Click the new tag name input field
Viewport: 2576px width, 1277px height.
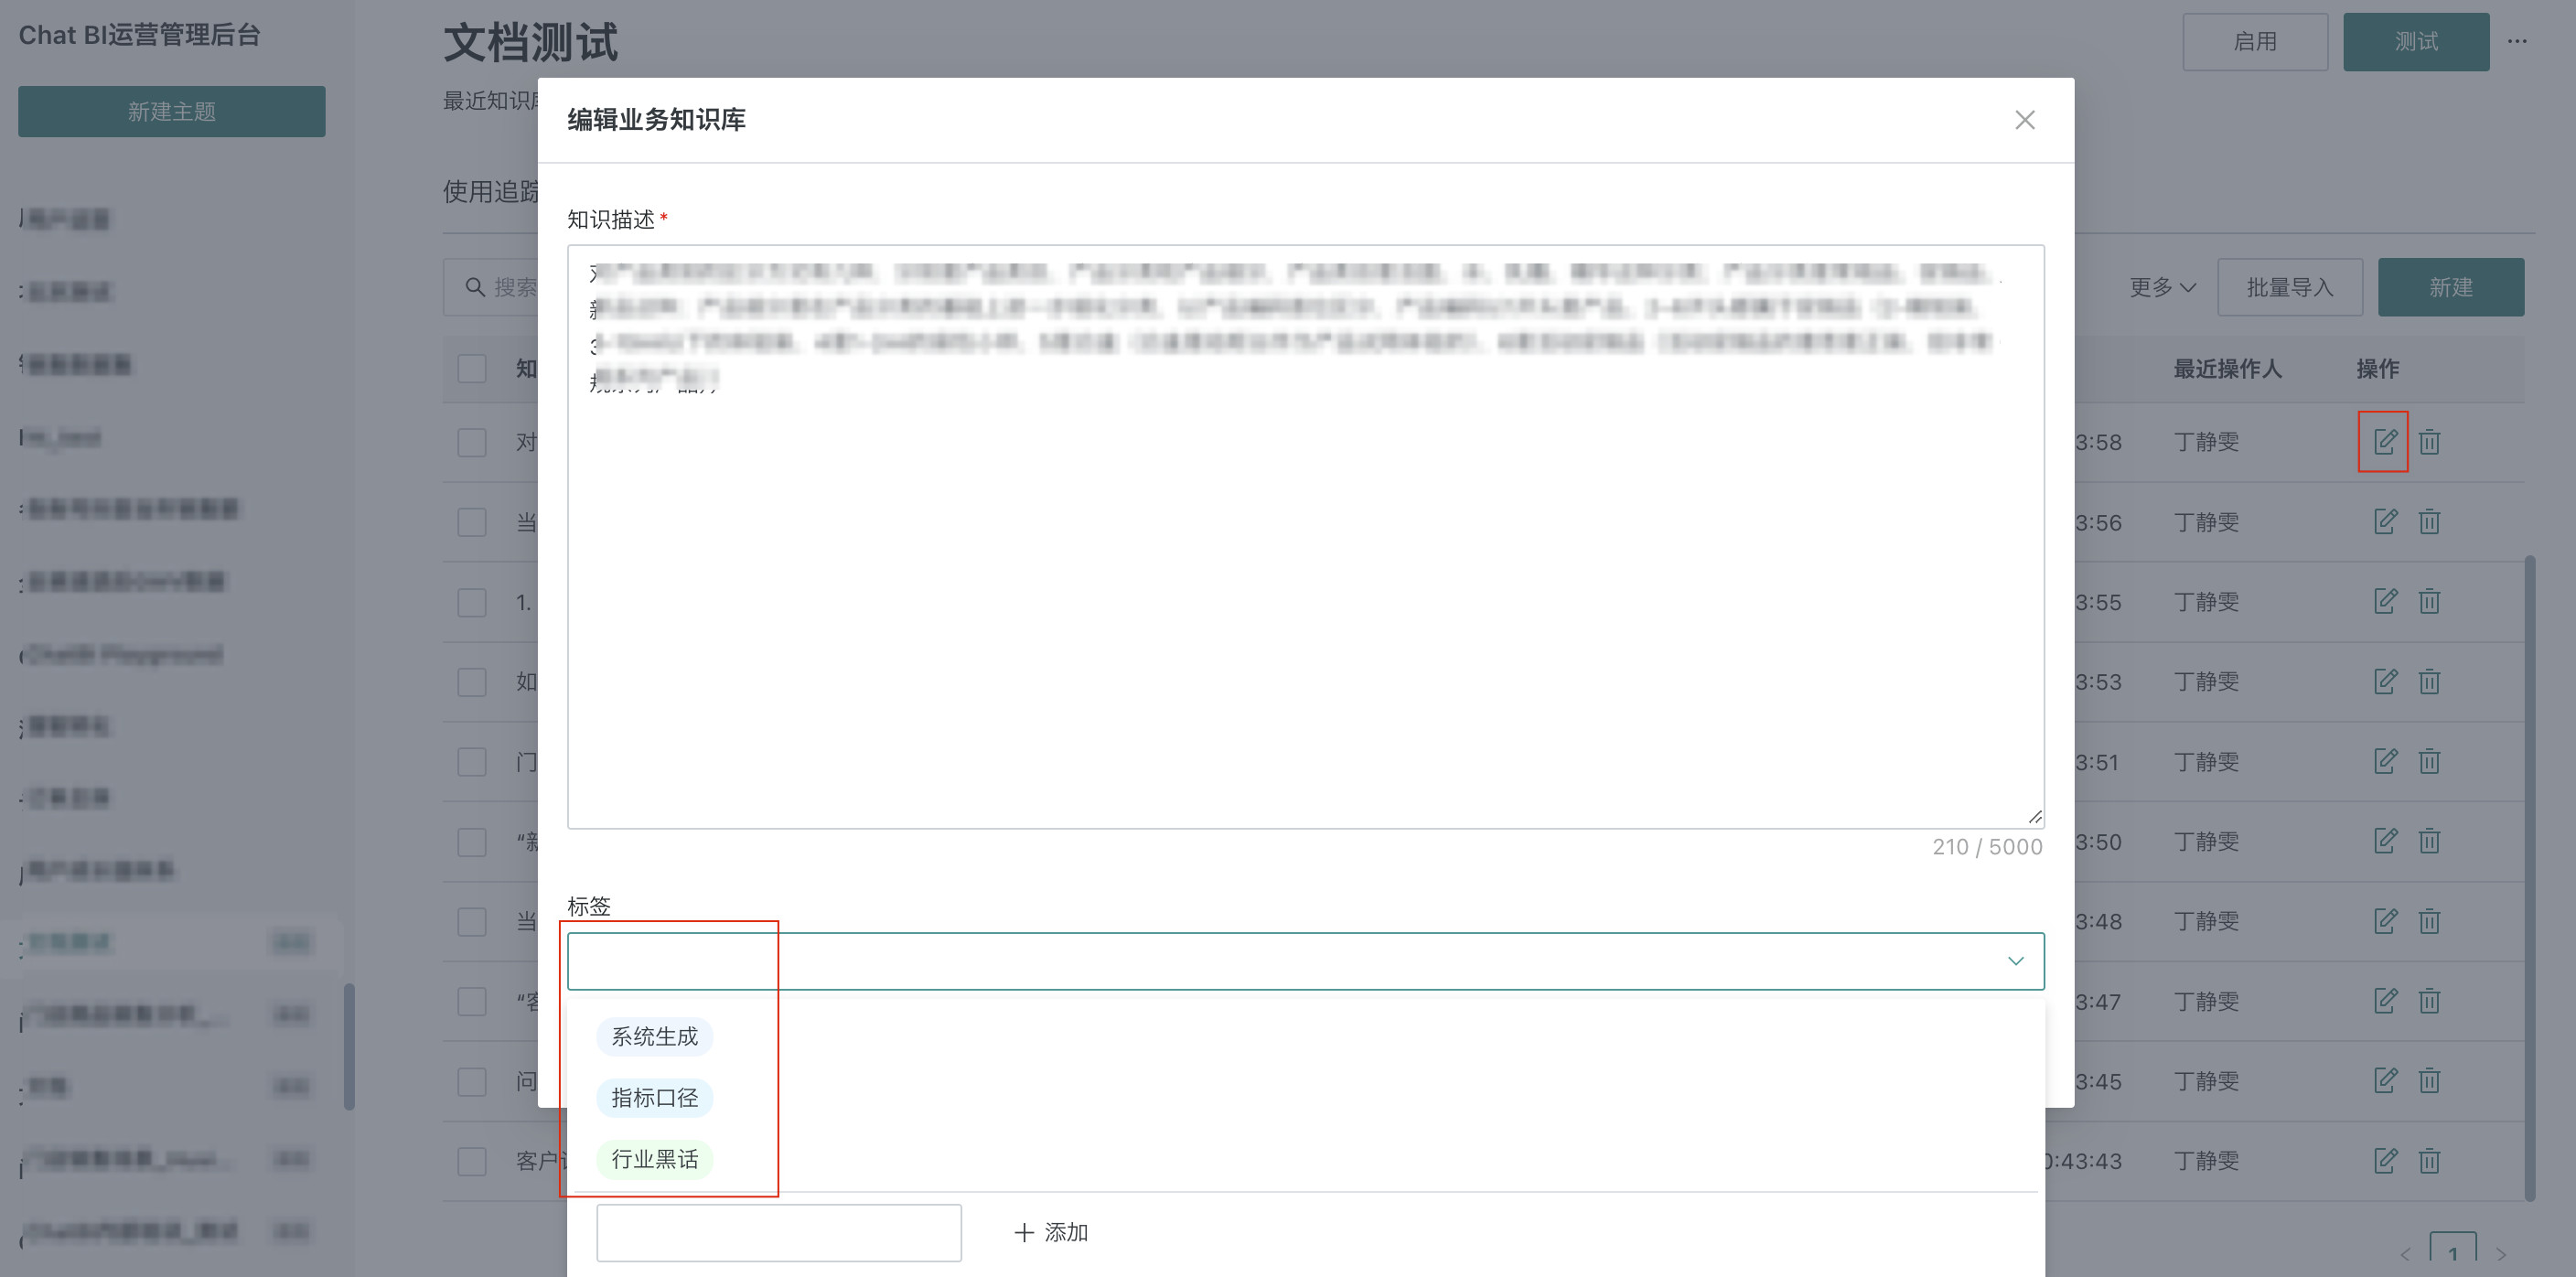778,1232
